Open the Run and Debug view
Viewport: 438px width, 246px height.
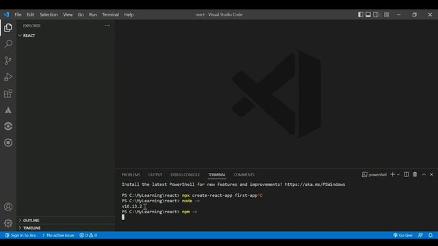(x=8, y=77)
